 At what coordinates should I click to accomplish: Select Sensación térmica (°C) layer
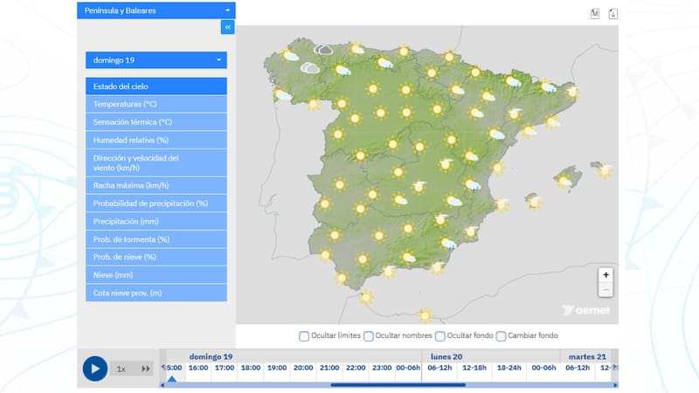(156, 122)
